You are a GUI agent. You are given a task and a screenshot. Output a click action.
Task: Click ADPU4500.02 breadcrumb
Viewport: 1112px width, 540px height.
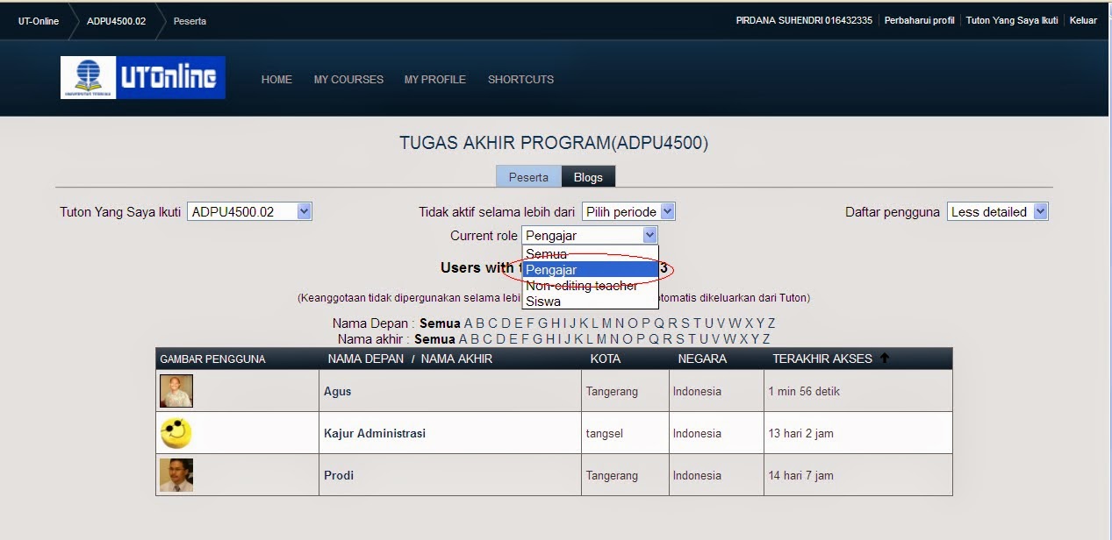coord(116,21)
